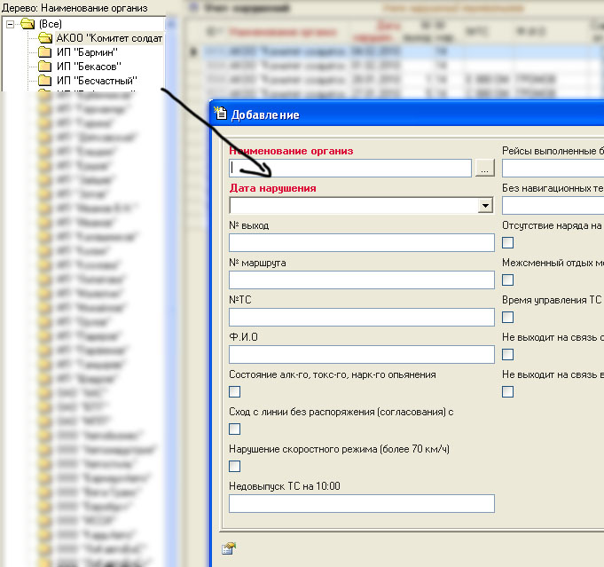Viewport: 604px width, 567px height.
Task: Click the folder icon beside ИП "Бекасов"
Action: click(45, 67)
